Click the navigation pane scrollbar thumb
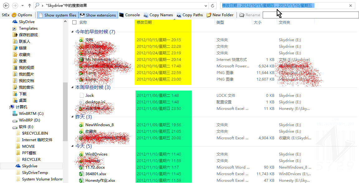 coord(65,112)
